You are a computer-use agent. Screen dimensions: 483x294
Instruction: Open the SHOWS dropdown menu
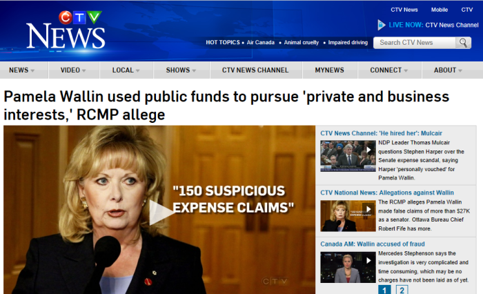tap(181, 70)
